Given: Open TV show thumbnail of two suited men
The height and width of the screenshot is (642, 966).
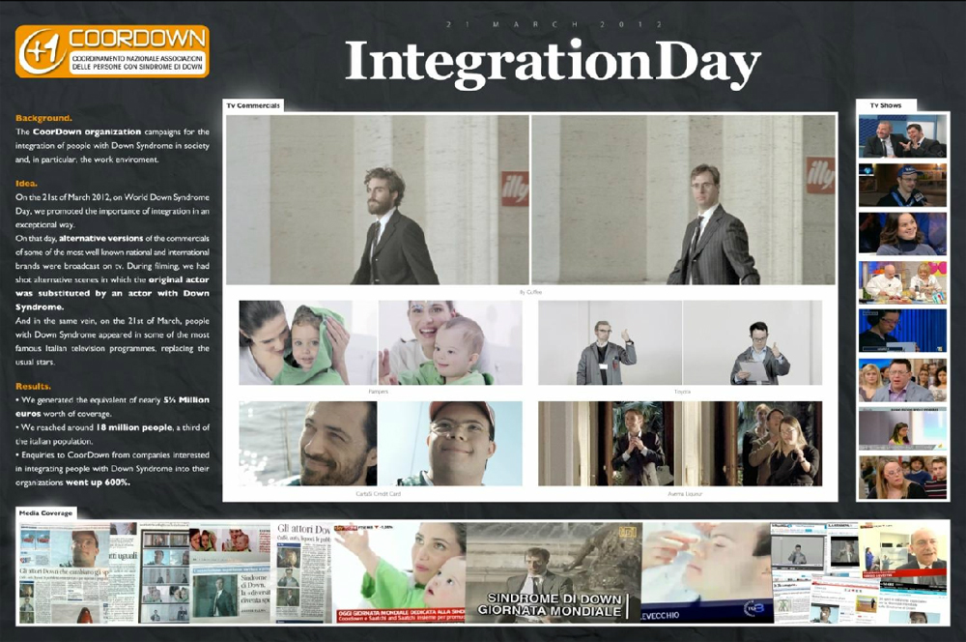Looking at the screenshot, I should point(902,136).
